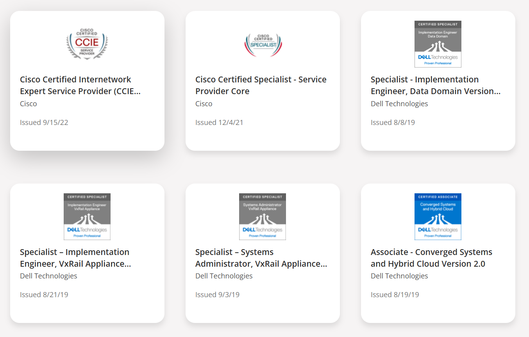Click the Cisco Certified Specialist badge image
Image resolution: width=529 pixels, height=337 pixels.
(x=263, y=45)
